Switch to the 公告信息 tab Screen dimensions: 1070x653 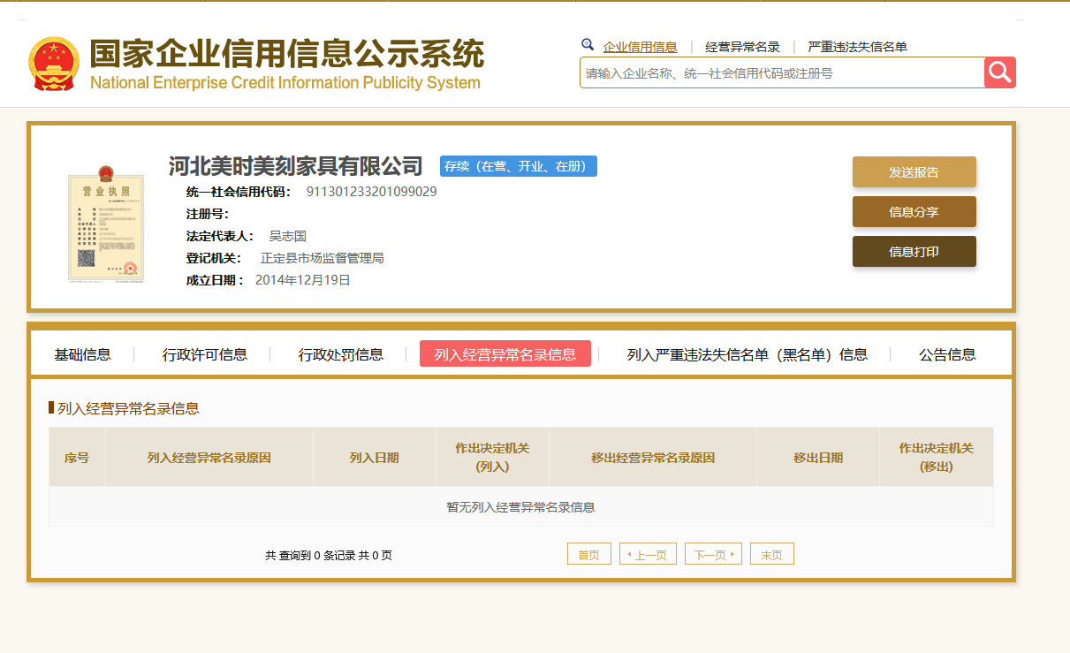(x=947, y=354)
